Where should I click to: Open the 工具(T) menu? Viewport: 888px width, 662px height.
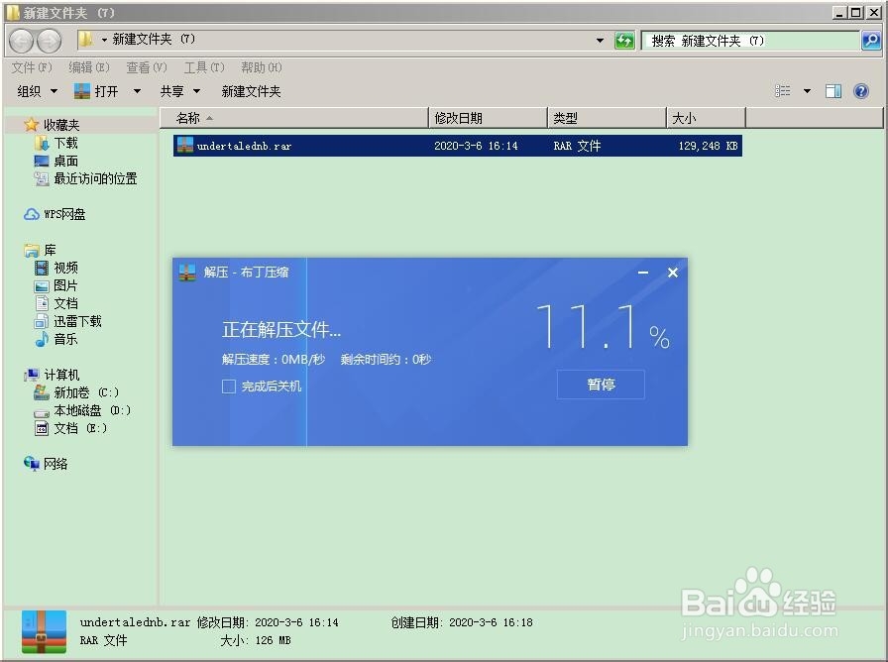(x=204, y=67)
